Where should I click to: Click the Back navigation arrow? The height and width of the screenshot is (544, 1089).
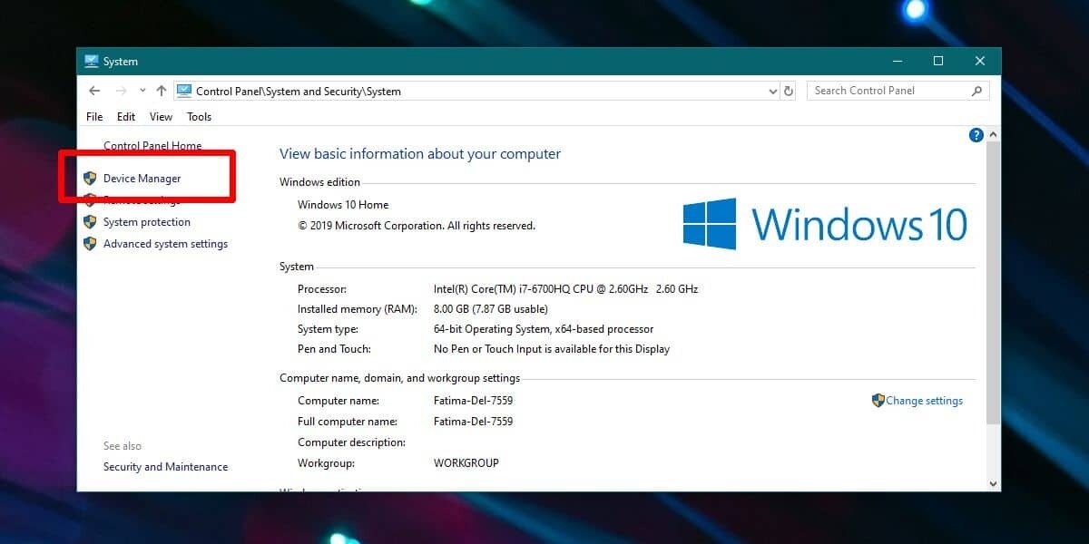pyautogui.click(x=94, y=91)
